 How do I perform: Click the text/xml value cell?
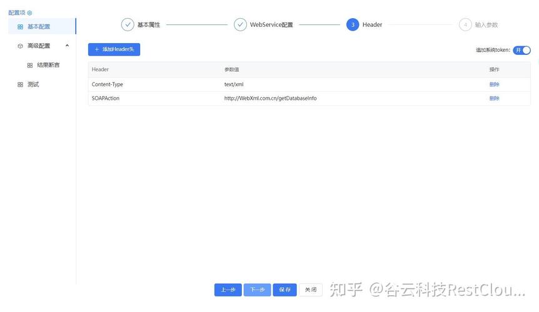point(234,84)
